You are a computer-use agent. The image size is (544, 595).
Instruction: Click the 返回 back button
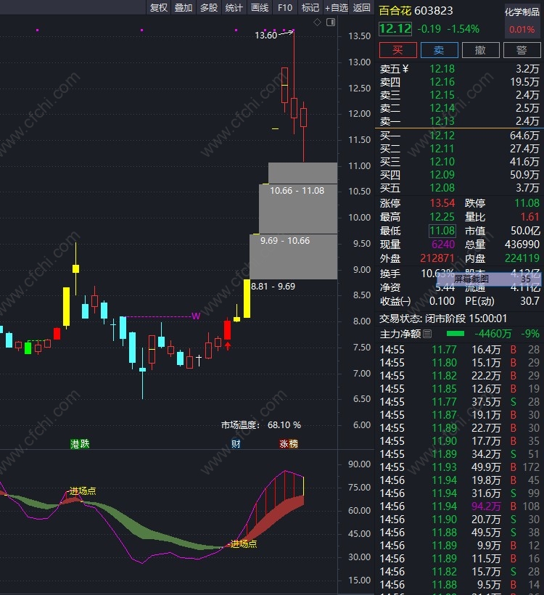[x=361, y=7]
